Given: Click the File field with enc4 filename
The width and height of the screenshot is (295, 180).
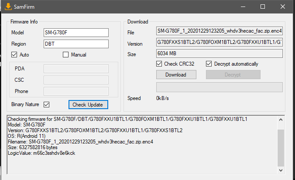Looking at the screenshot, I should pos(220,31).
